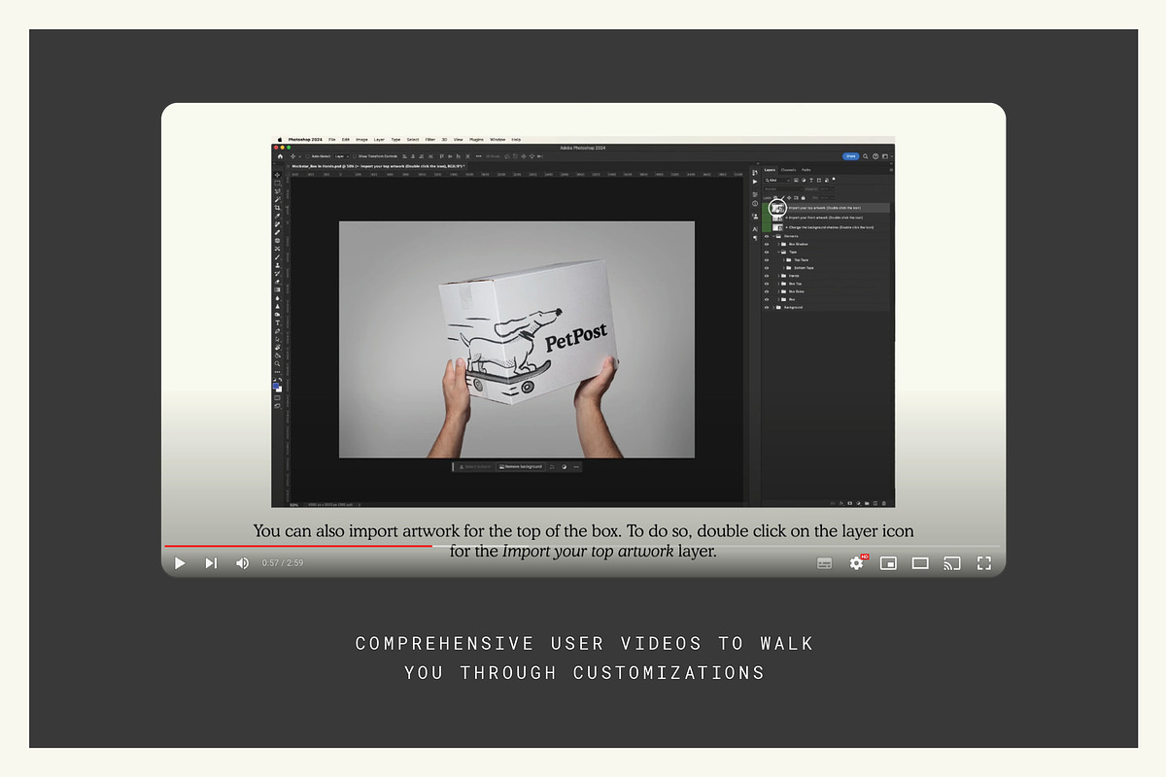This screenshot has height=777, width=1166.
Task: Hide the Tape group
Action: (767, 252)
